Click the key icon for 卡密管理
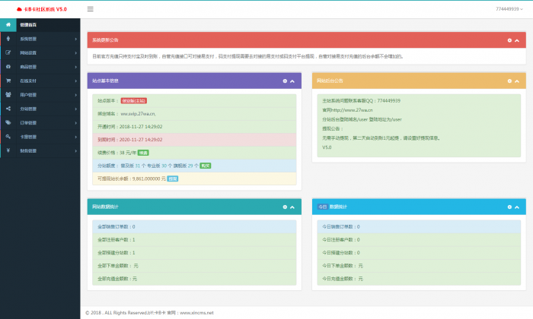The width and height of the screenshot is (533, 319). point(8,137)
